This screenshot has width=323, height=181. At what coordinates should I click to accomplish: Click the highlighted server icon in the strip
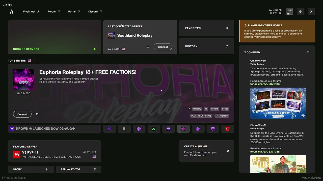point(183,129)
